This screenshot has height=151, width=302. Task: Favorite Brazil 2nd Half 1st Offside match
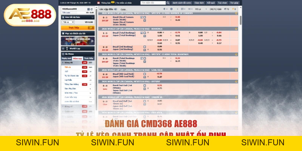tap(145, 86)
